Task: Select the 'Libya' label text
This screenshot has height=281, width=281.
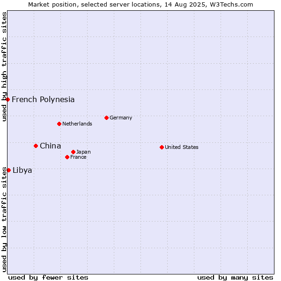Action: click(22, 170)
